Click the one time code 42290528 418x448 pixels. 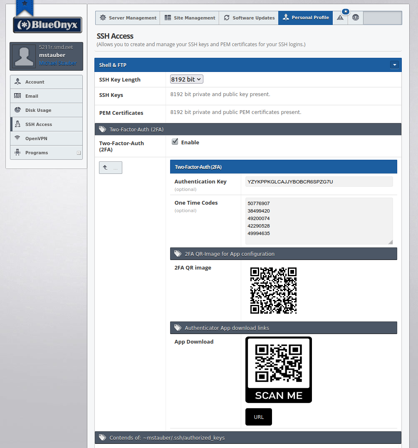pos(259,226)
